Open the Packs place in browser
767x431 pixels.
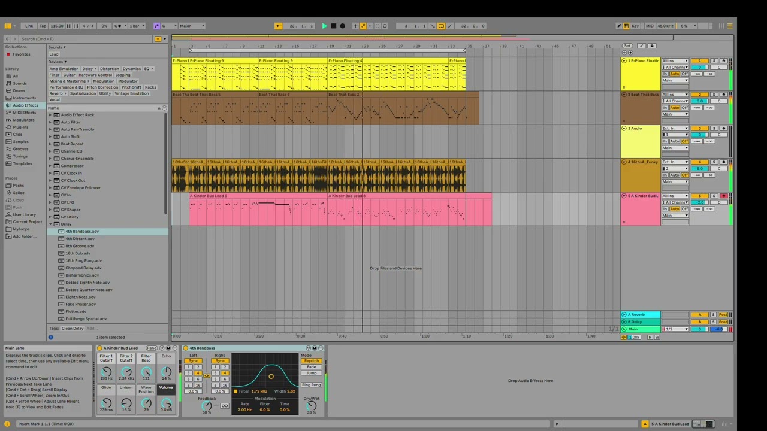tap(19, 186)
